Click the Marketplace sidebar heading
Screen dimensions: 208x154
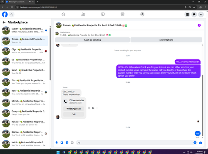pos(17,22)
